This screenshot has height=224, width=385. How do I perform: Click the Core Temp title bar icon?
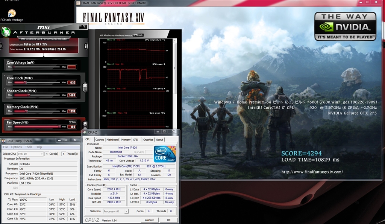(3, 141)
